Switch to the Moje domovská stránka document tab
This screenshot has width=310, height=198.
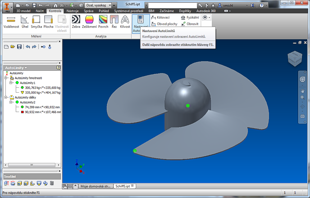pyautogui.click(x=96, y=186)
